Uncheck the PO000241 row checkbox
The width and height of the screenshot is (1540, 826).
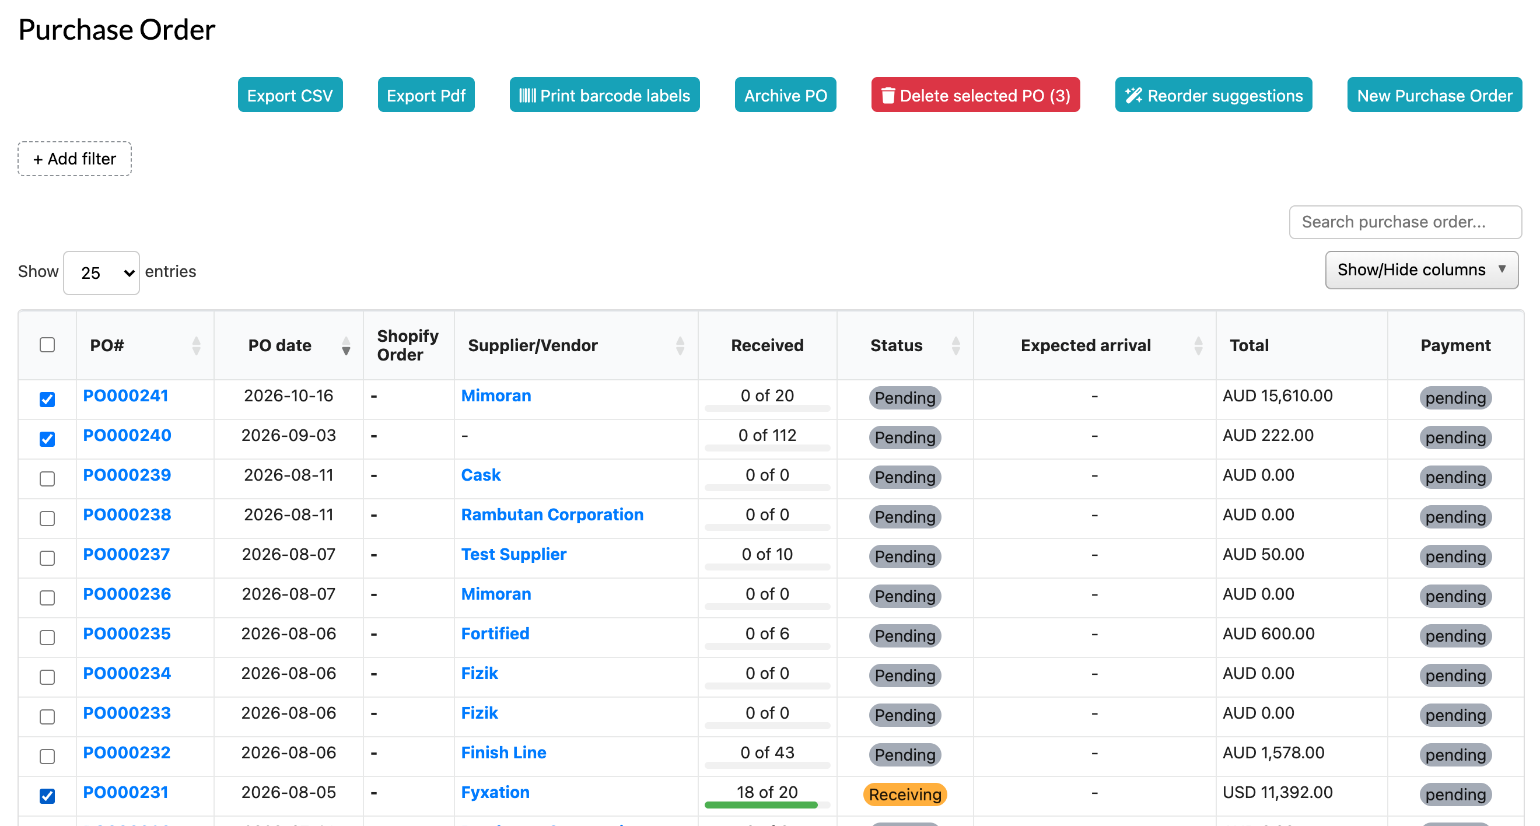(47, 399)
